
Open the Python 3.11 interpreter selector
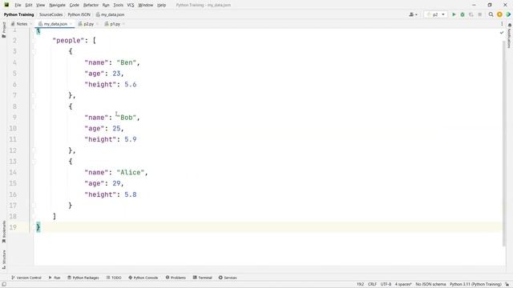(x=475, y=284)
